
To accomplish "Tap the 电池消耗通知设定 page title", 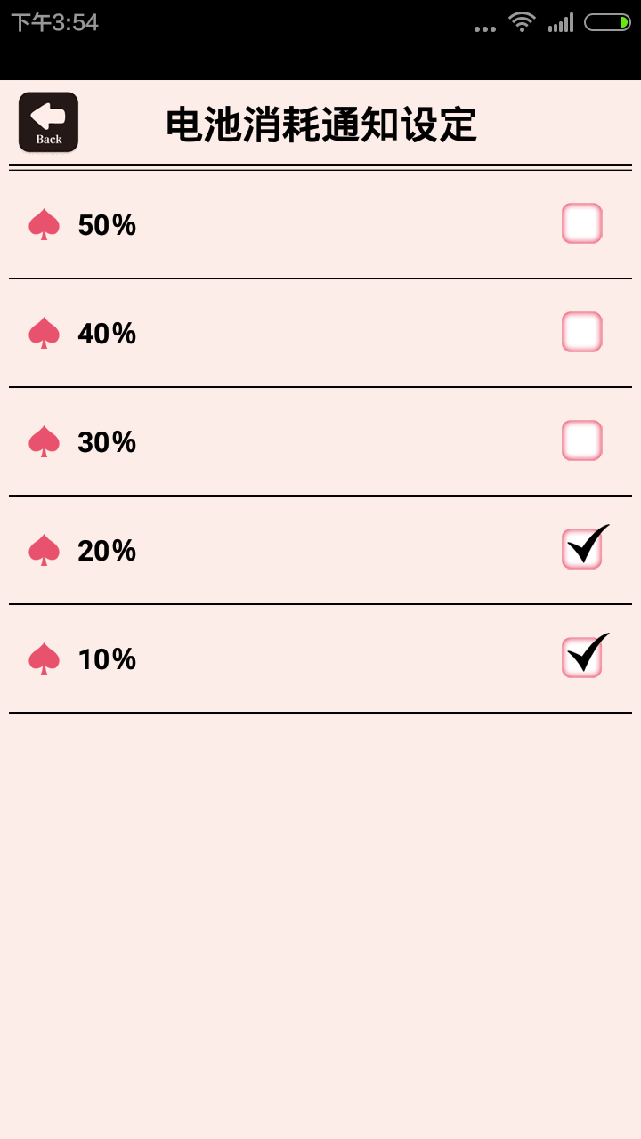I will (321, 125).
